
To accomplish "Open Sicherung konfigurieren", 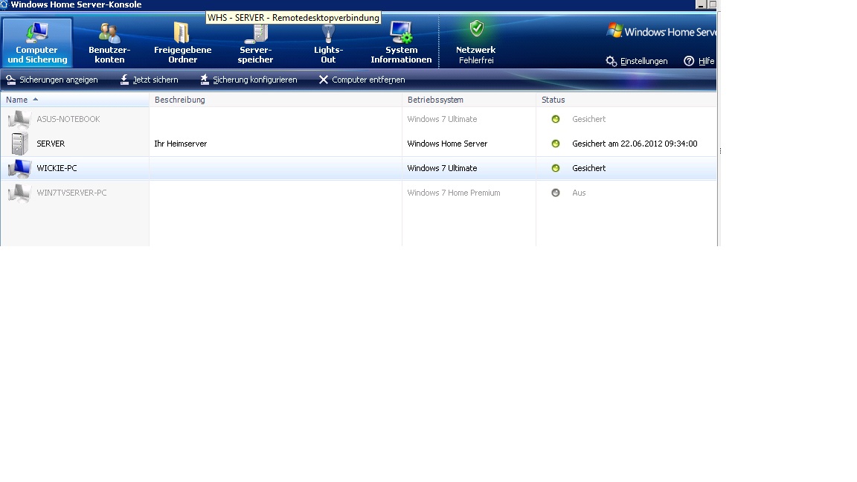I will (248, 80).
